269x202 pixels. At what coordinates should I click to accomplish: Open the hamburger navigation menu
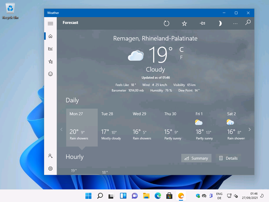pyautogui.click(x=50, y=23)
